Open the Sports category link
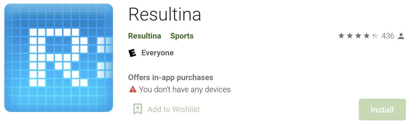 [x=182, y=36]
